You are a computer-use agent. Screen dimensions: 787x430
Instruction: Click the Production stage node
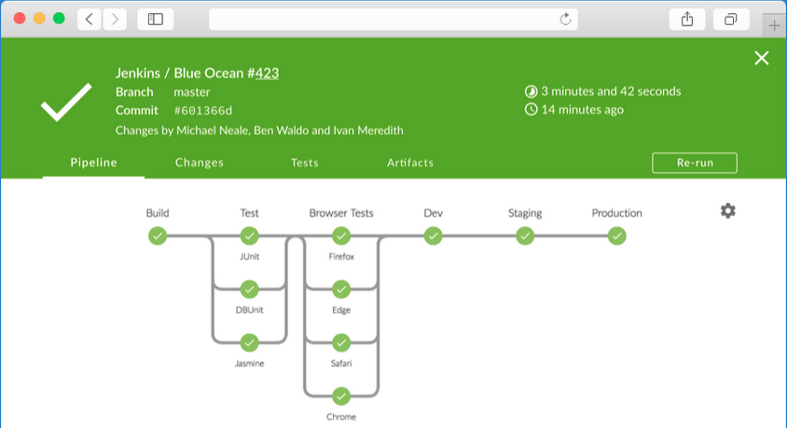tap(617, 235)
